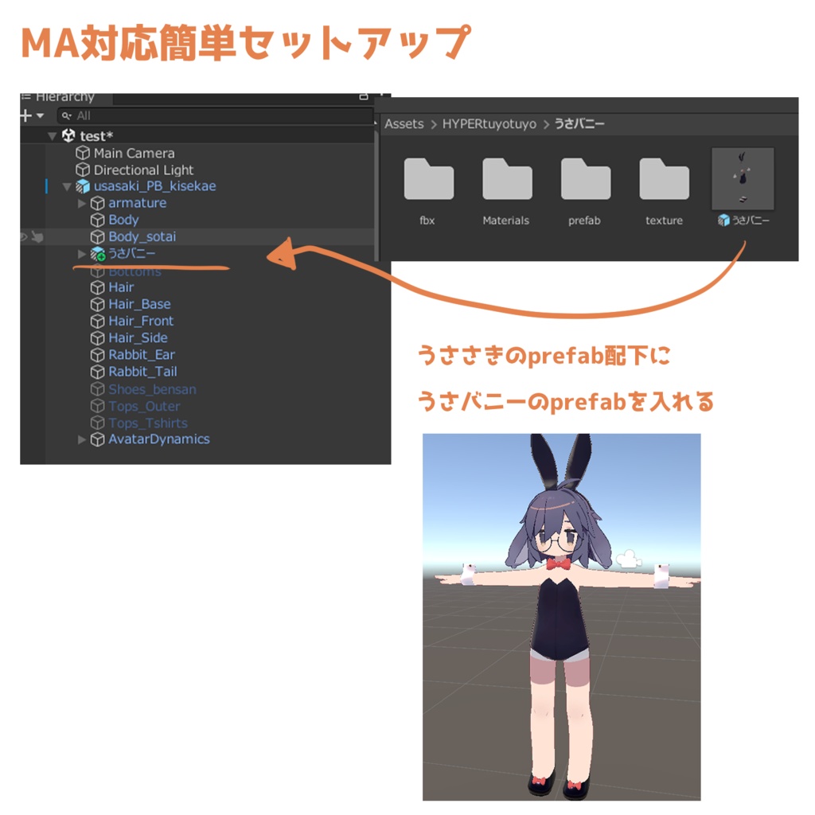Click the panel options icon at Hierarchy top right
The image size is (815, 815).
point(362,97)
